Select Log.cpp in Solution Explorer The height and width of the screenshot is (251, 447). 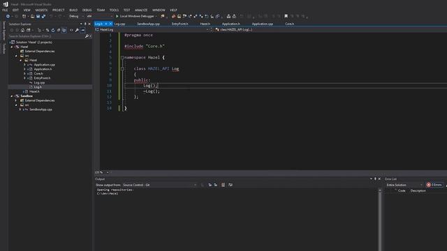[x=39, y=82]
